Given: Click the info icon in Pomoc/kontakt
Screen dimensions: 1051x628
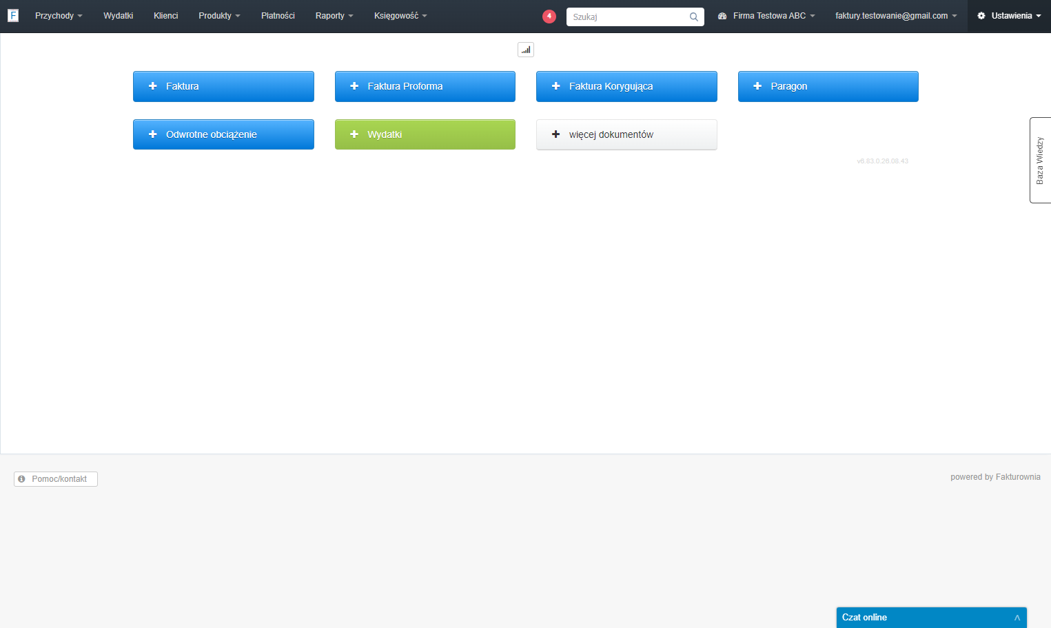Looking at the screenshot, I should [21, 478].
